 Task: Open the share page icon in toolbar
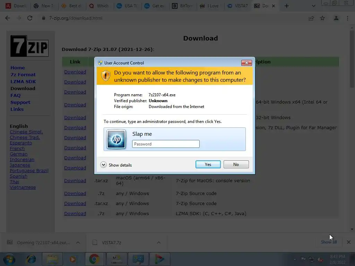coord(311,18)
